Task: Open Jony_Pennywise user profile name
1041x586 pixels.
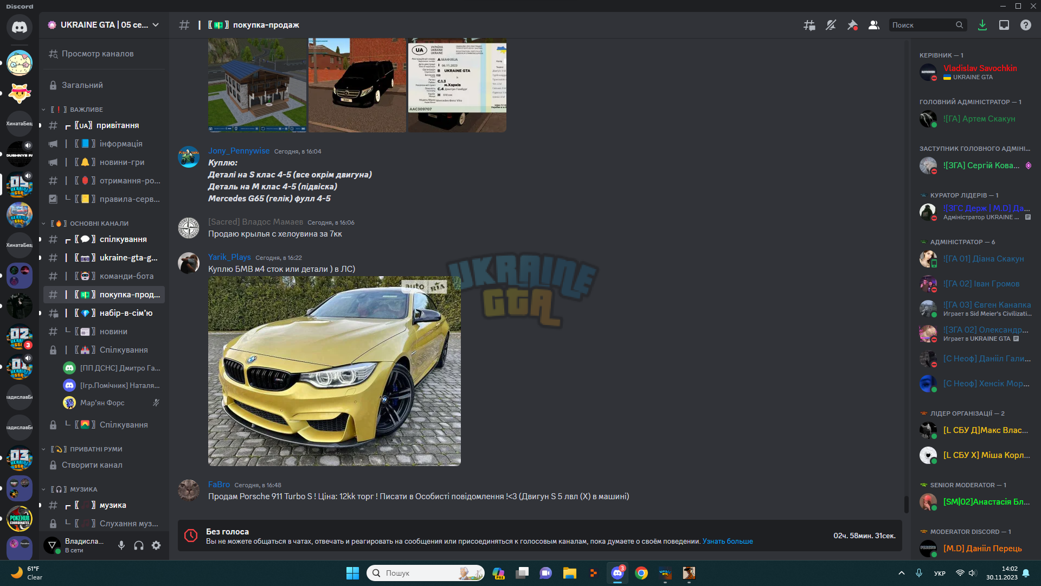Action: (x=239, y=151)
